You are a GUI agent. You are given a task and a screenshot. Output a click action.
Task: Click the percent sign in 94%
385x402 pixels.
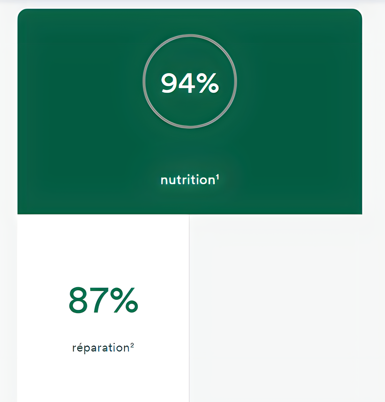[x=209, y=83]
